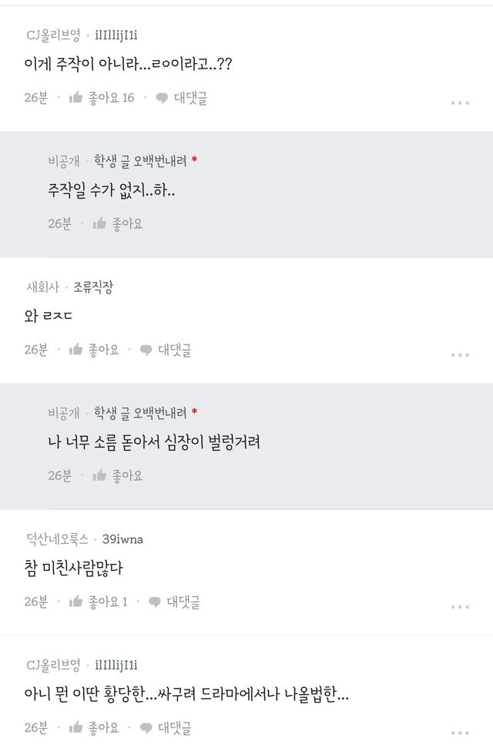Viewport: 493px width, 755px height.
Task: Click the 대댓글 text on the first comment
Action: click(x=189, y=98)
